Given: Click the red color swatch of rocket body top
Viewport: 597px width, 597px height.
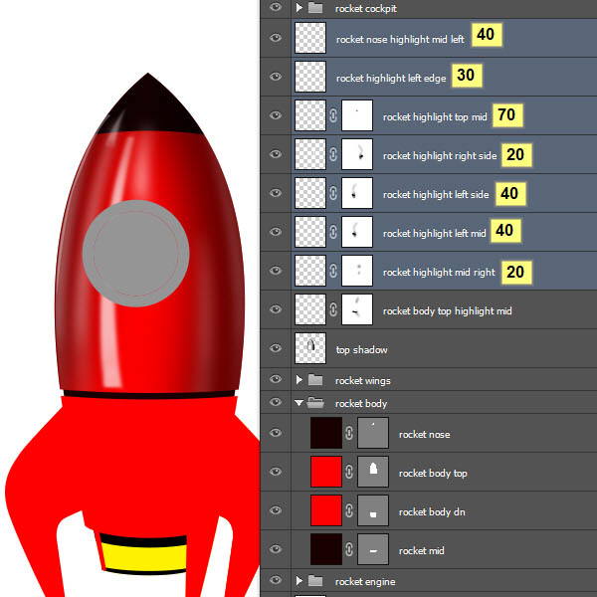Looking at the screenshot, I should (326, 473).
